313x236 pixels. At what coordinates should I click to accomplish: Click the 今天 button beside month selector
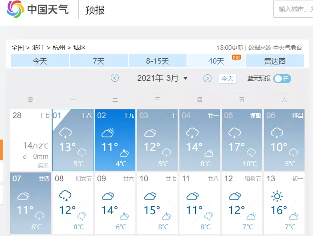[x=227, y=79]
